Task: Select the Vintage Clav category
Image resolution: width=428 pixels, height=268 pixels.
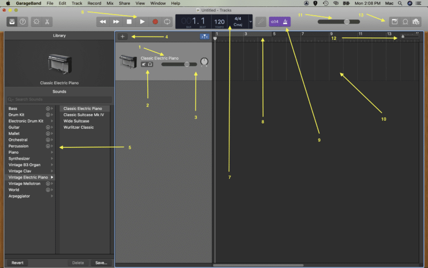Action: coord(30,171)
